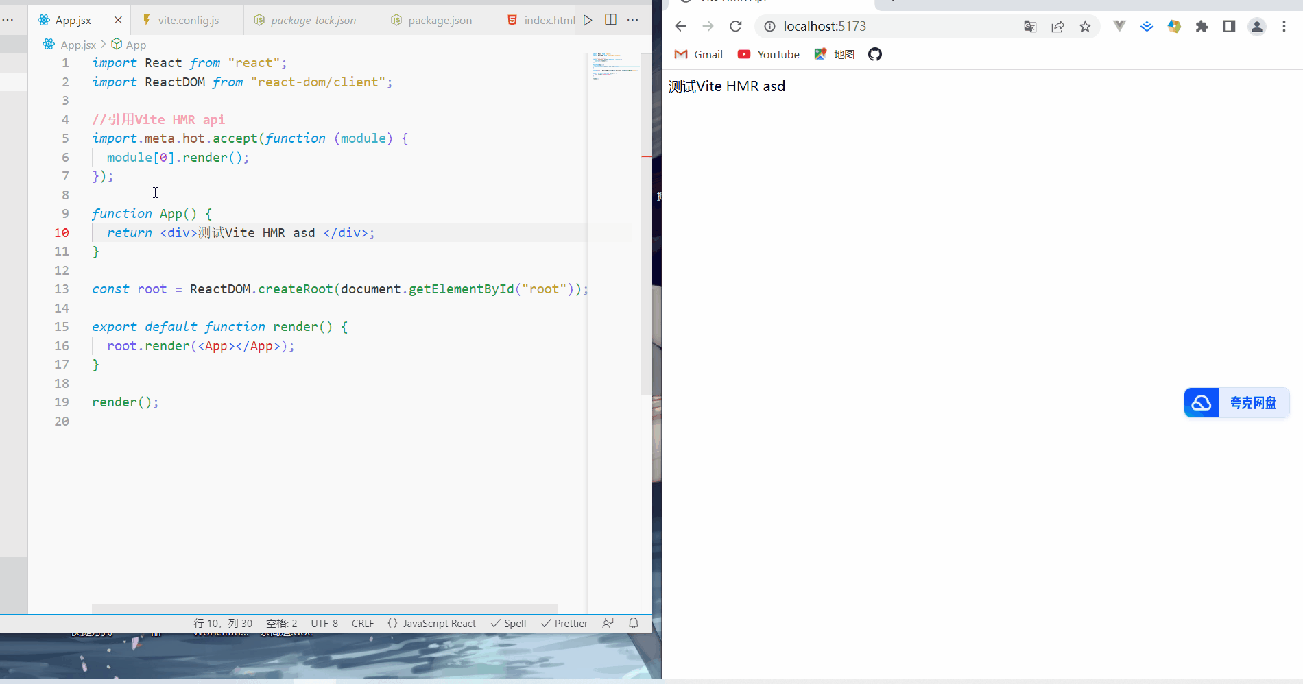Viewport: 1303px width, 684px height.
Task: Open the Chrome extensions puzzle icon
Action: pyautogui.click(x=1202, y=26)
